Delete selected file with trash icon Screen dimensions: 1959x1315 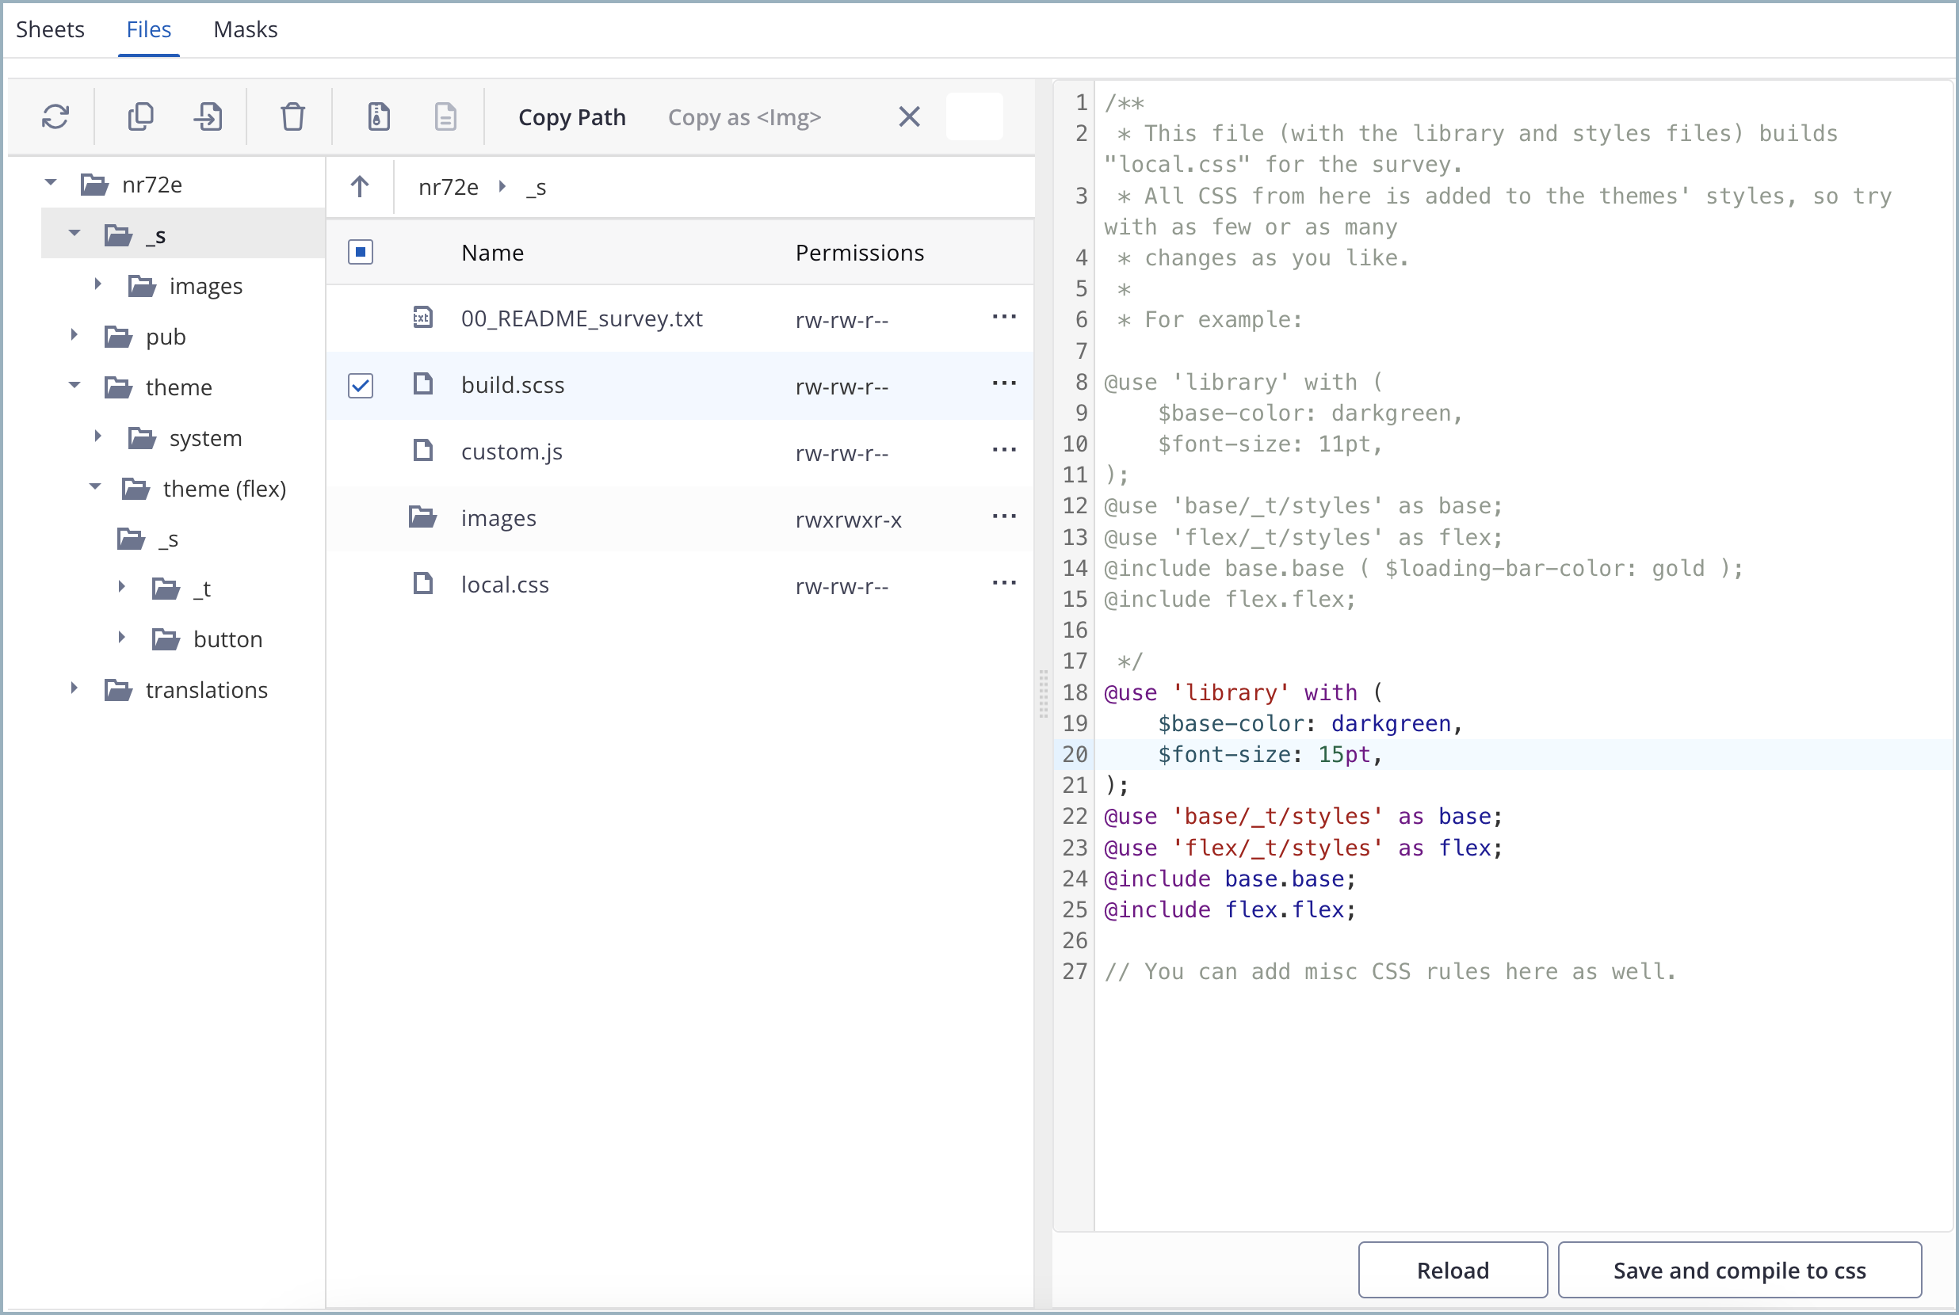(292, 116)
